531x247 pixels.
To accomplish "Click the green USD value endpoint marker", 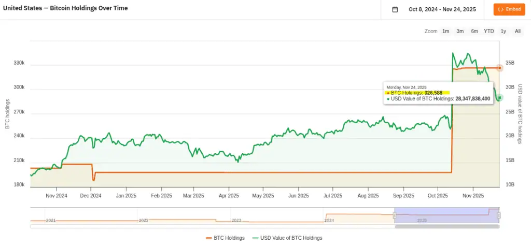I will [499, 97].
